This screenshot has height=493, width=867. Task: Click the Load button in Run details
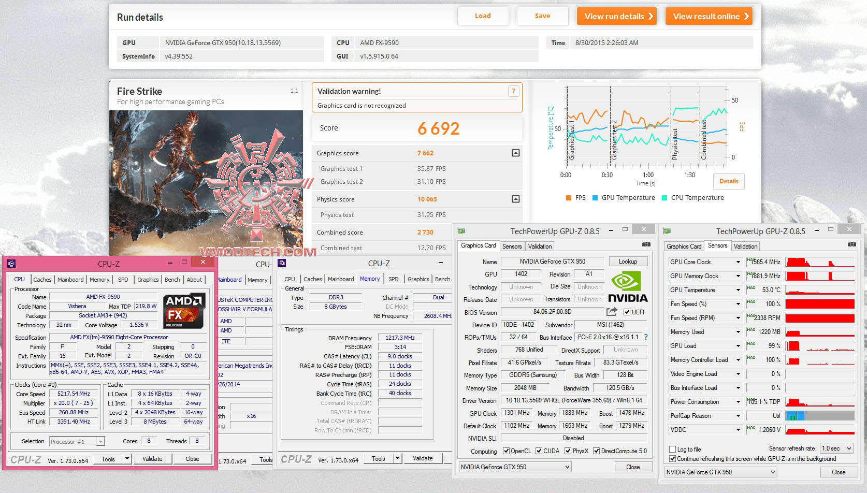483,16
